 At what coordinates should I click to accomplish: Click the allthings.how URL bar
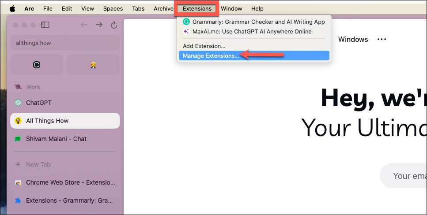pos(65,43)
